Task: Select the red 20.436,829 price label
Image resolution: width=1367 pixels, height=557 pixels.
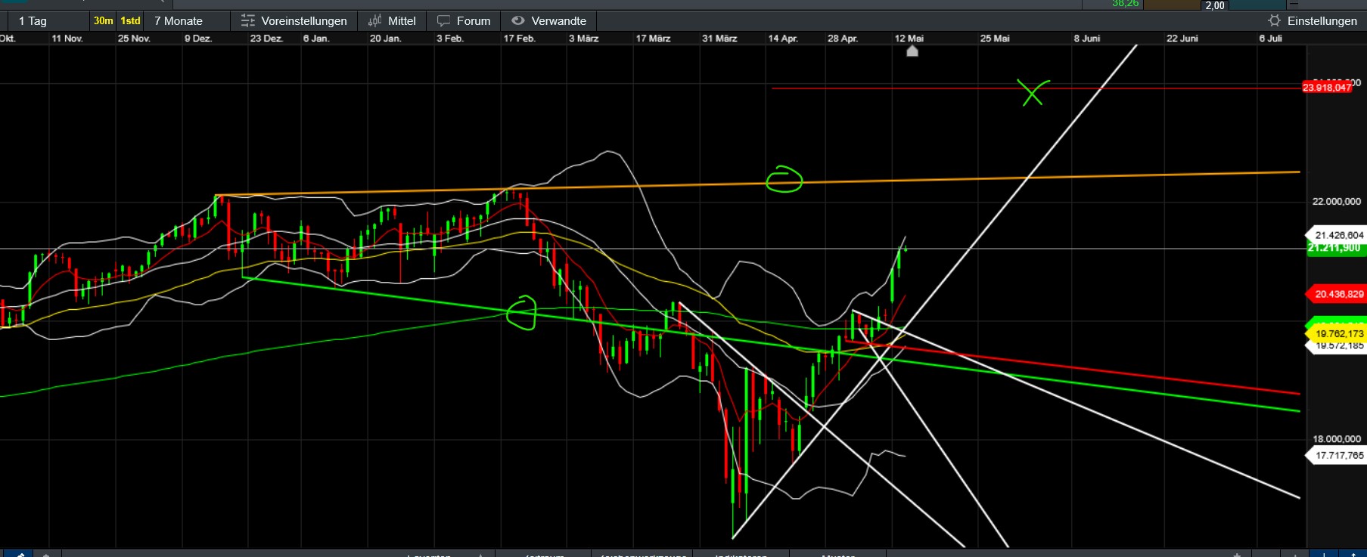Action: click(x=1337, y=294)
